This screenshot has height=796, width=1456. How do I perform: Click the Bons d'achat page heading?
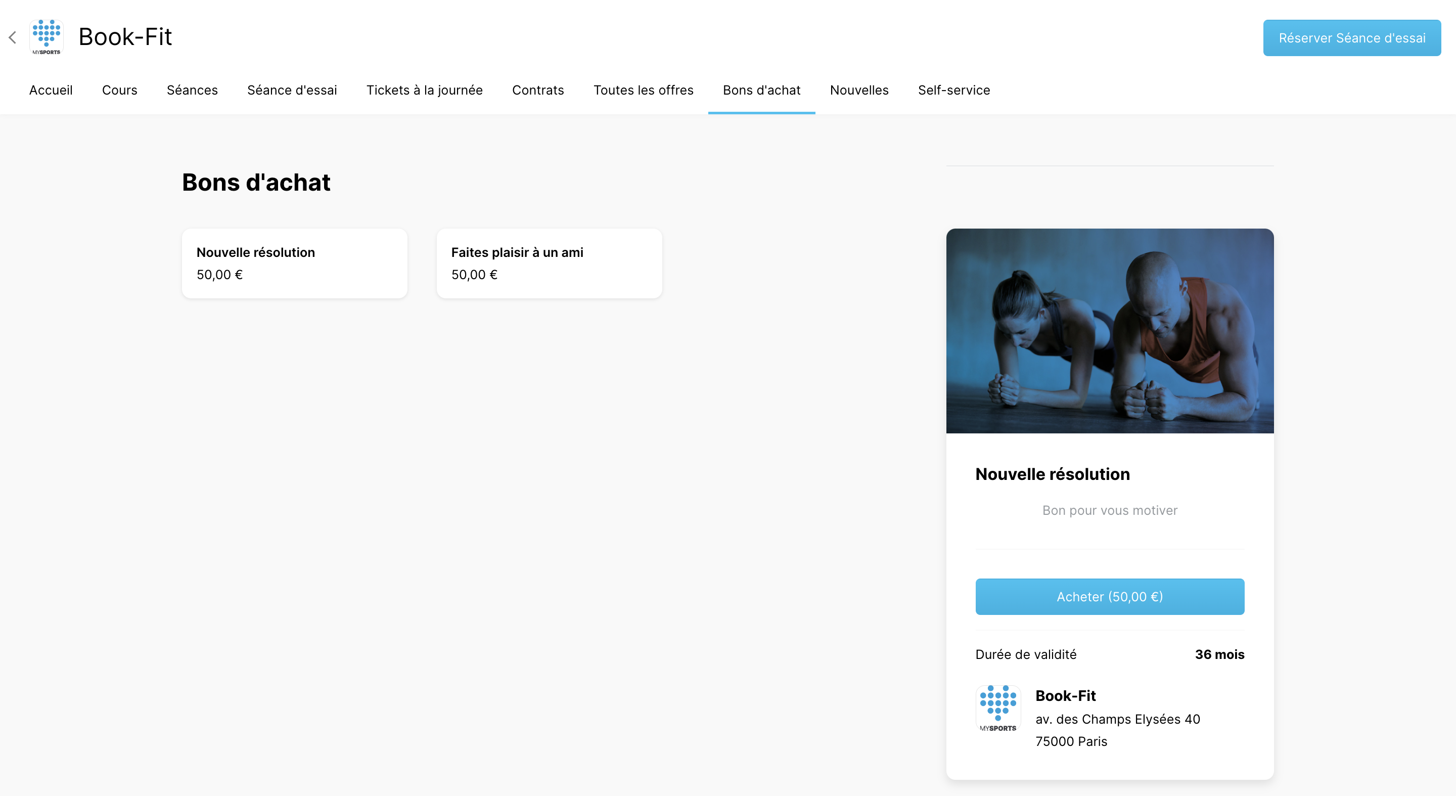(x=256, y=183)
